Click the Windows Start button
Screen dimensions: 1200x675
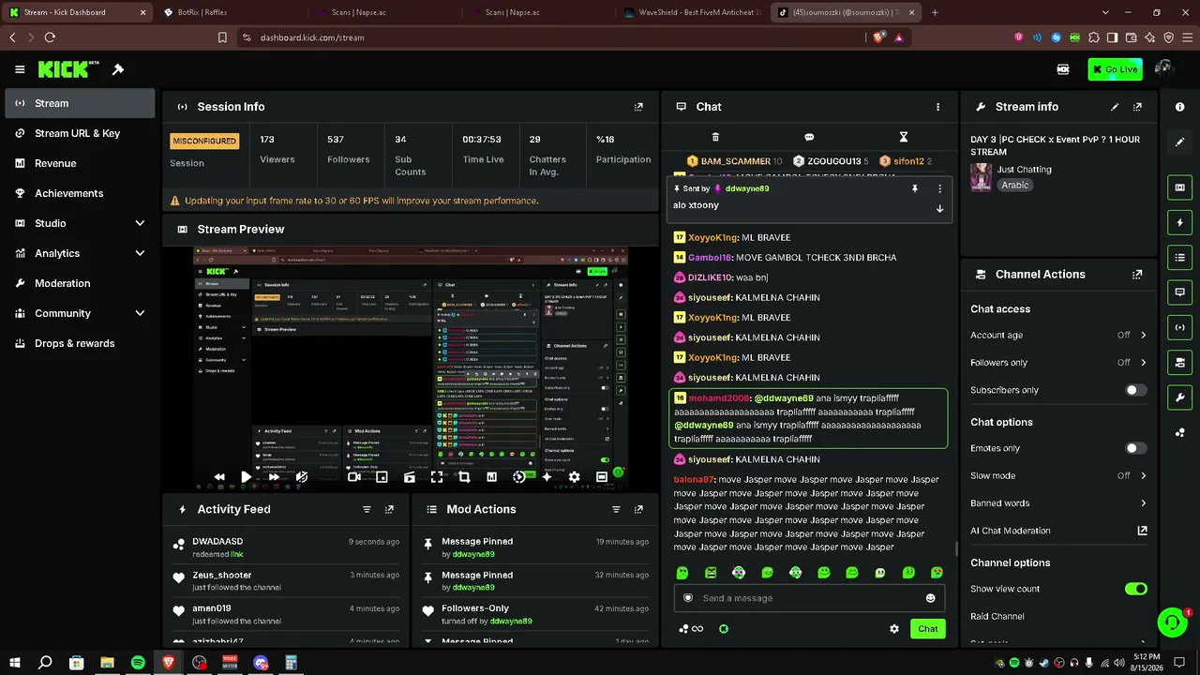[x=14, y=663]
